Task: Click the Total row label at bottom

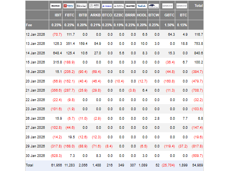Action: pyautogui.click(x=30, y=165)
